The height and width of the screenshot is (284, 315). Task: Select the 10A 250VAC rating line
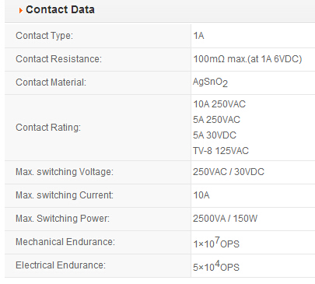pos(219,104)
